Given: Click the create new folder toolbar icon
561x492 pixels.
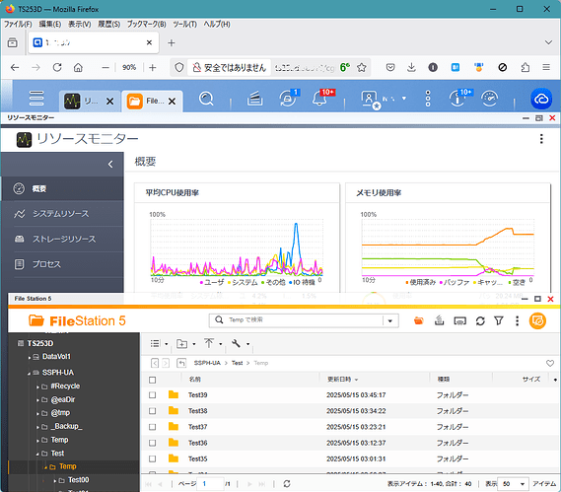Looking at the screenshot, I should (181, 344).
